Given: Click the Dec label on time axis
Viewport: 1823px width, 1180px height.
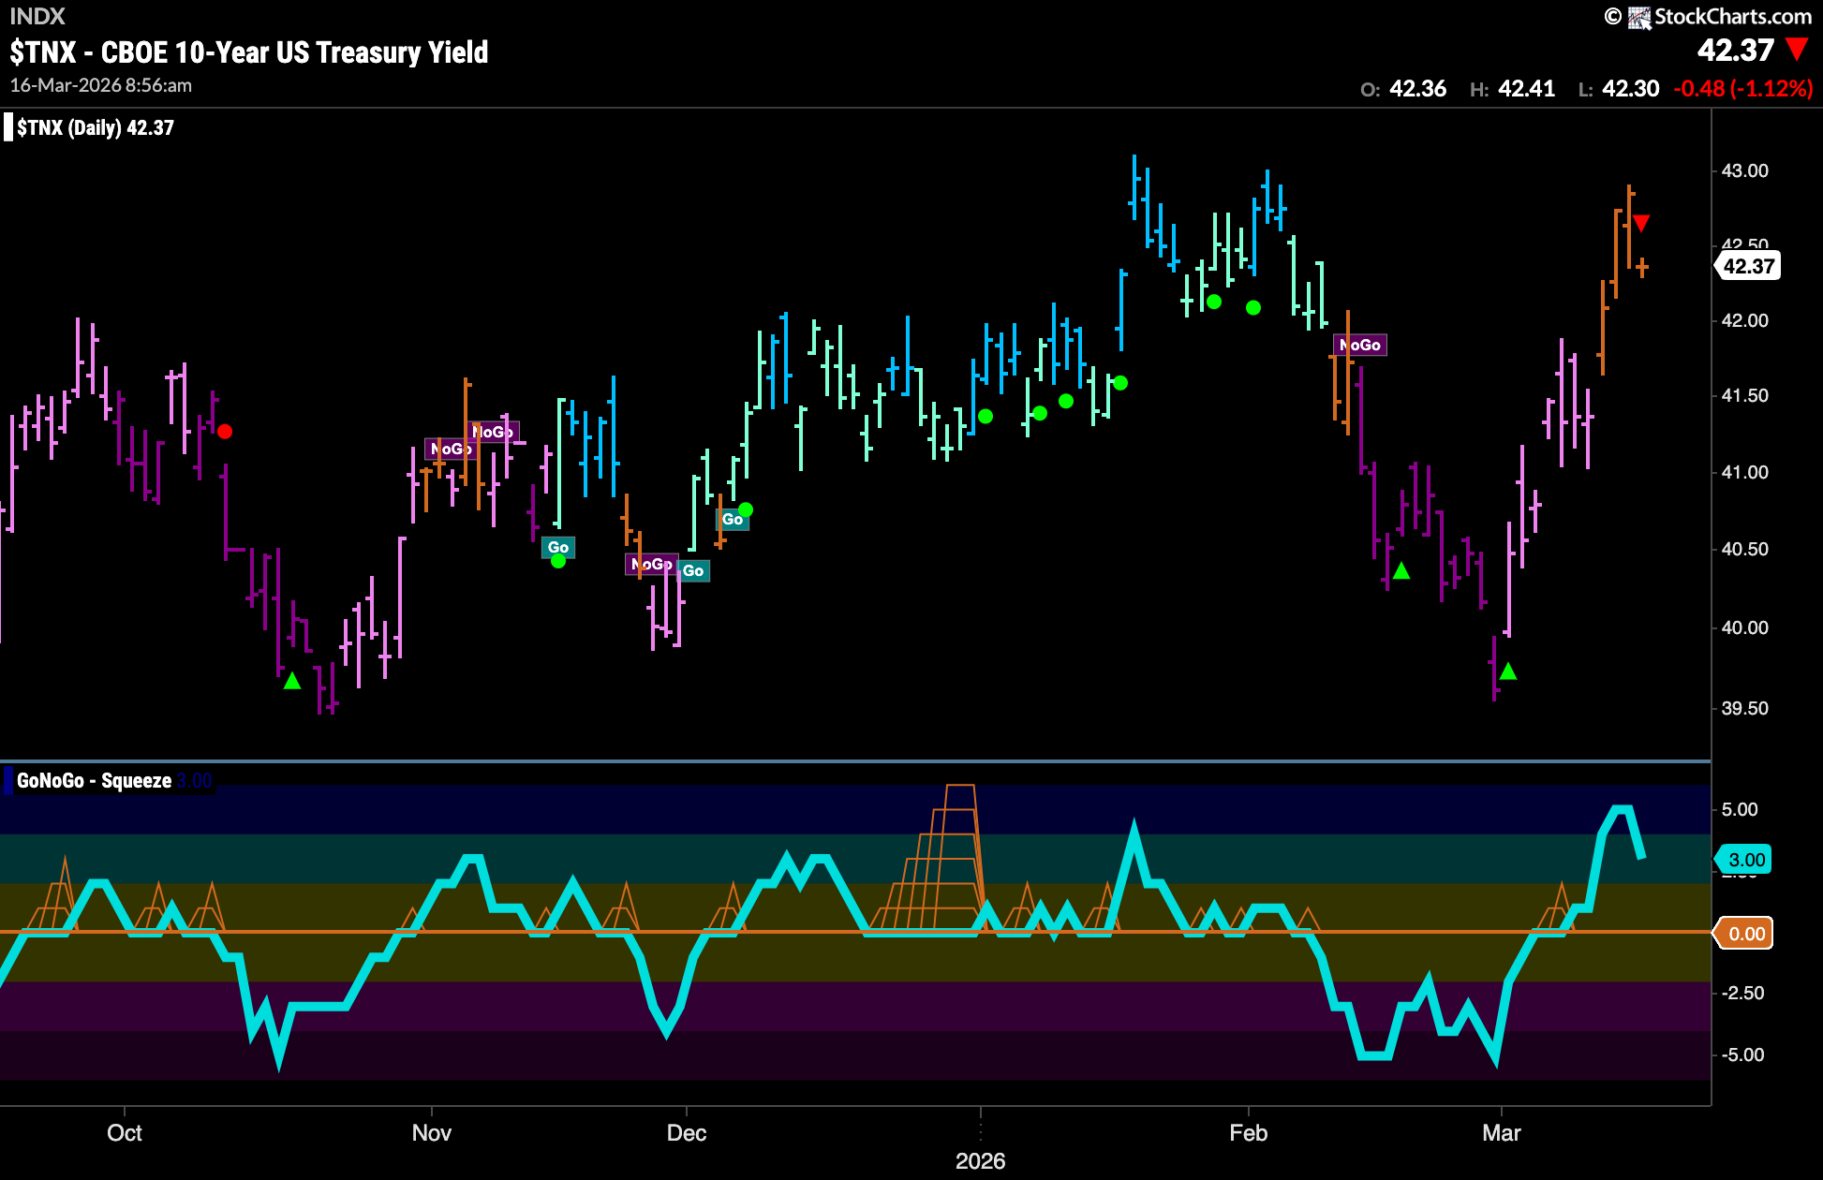Looking at the screenshot, I should tap(686, 1133).
